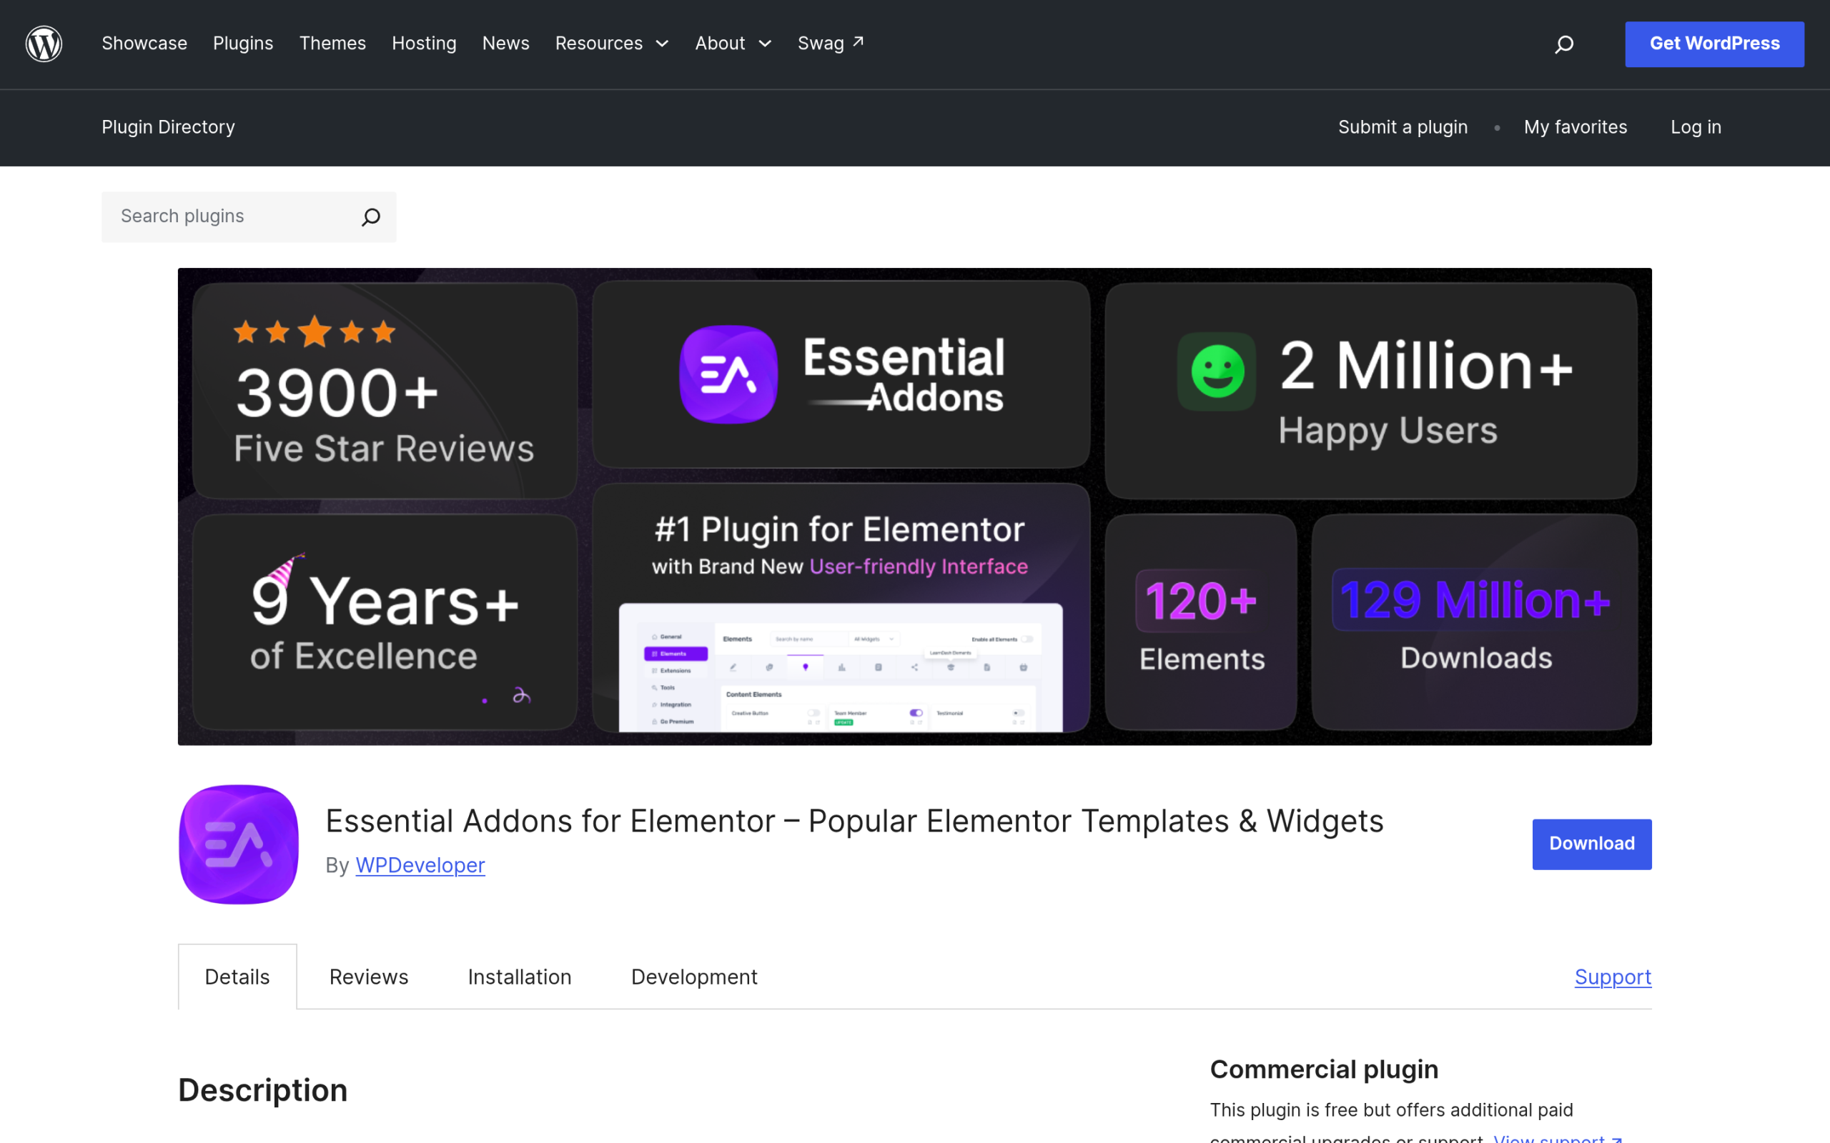Switch to the Installation tab

(x=520, y=977)
